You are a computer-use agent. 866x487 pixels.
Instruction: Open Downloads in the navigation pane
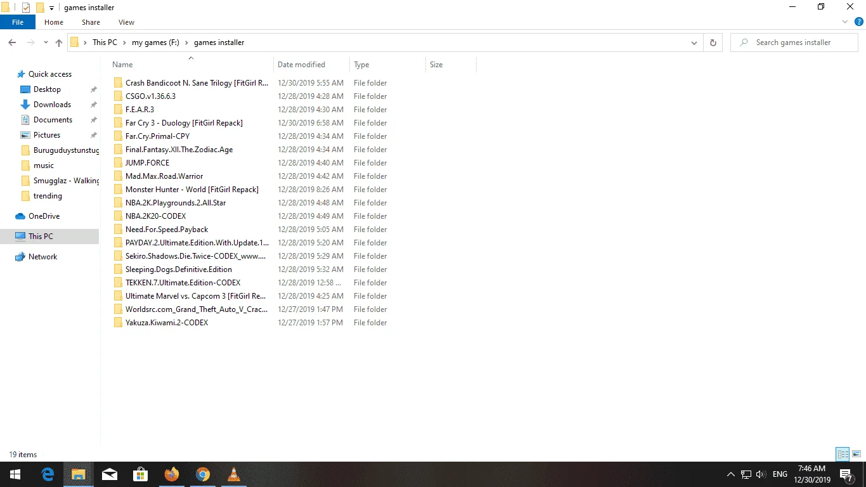pos(52,105)
